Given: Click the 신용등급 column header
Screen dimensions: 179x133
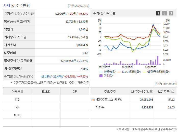Looking at the screenshot, I should pyautogui.click(x=17, y=91).
